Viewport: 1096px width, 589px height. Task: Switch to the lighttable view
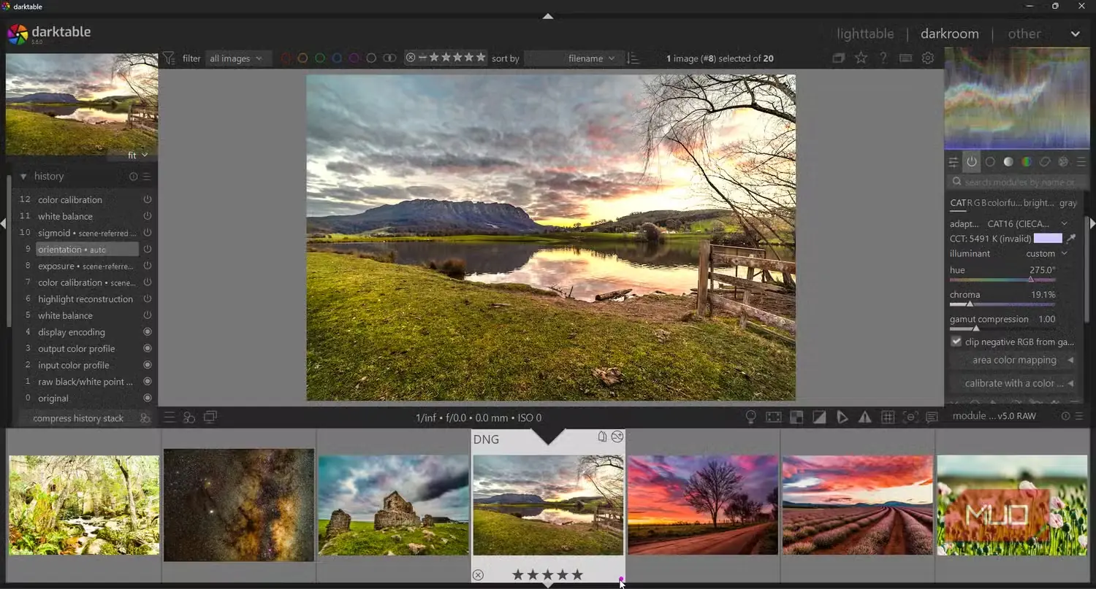(865, 34)
